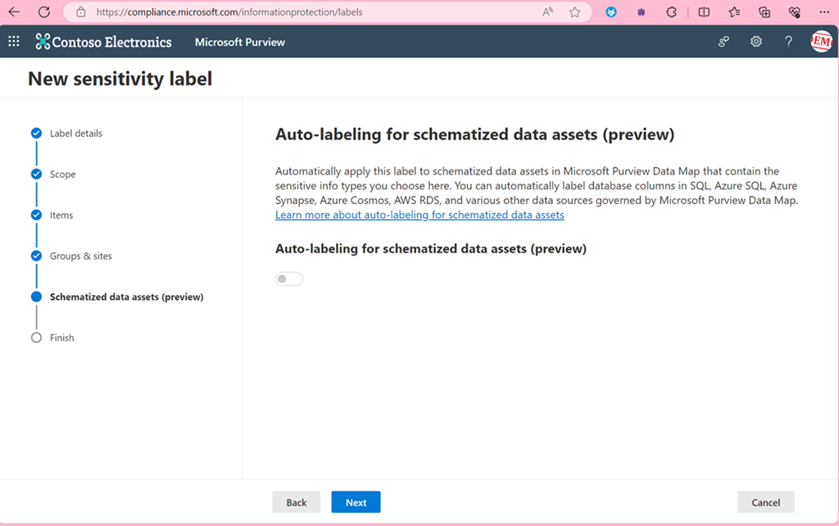This screenshot has width=839, height=526.
Task: Click the address bar URL
Action: coord(229,11)
